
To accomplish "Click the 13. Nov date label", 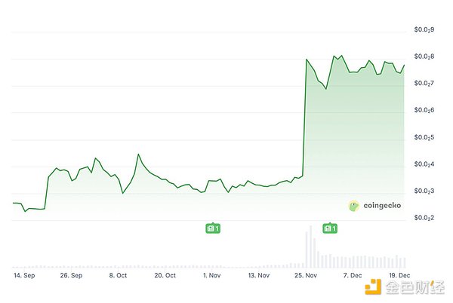I will 259,276.
